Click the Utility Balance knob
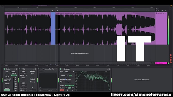 click(x=32, y=85)
